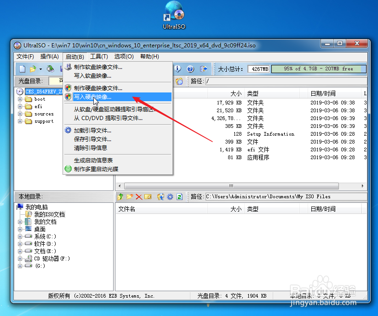
Task: Click the upper 类型 column header
Action: (x=272, y=93)
